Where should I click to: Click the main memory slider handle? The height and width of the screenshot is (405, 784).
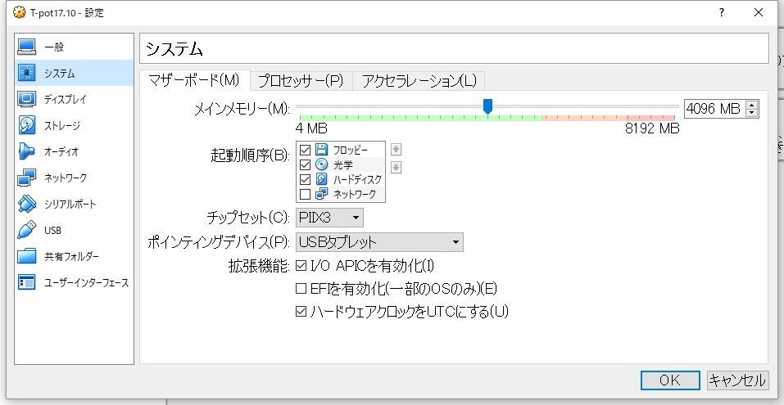coord(487,106)
